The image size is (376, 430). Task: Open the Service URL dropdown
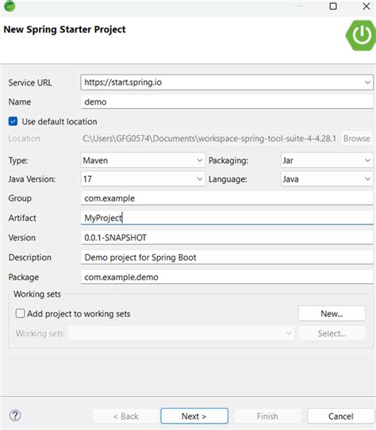click(x=367, y=83)
